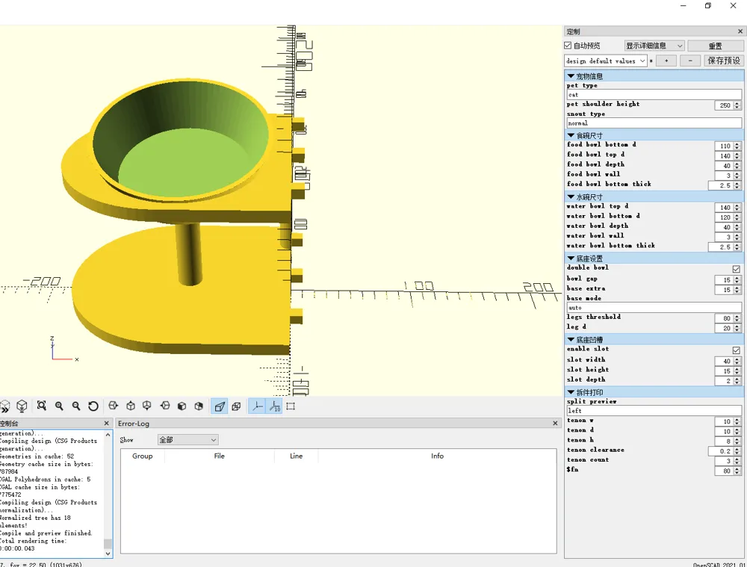
Task: Toggle the Show Scale Markers icon
Action: tap(274, 406)
